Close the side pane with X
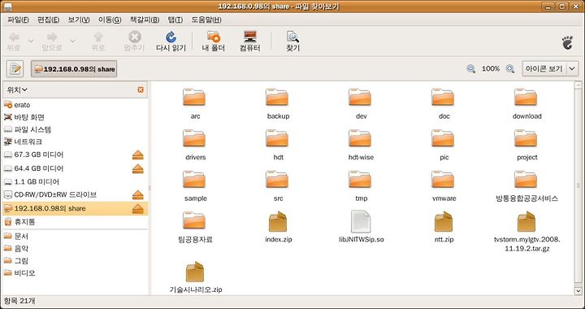This screenshot has height=309, width=585. point(141,89)
